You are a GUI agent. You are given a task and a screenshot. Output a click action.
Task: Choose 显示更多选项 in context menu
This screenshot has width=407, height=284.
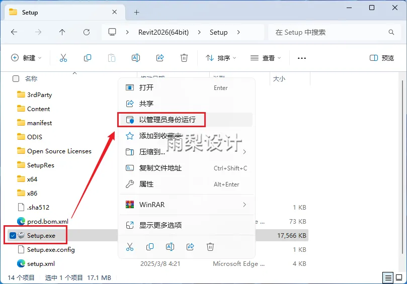pos(186,225)
